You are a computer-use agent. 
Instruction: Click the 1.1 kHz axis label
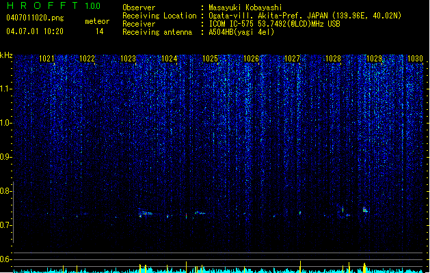point(6,89)
